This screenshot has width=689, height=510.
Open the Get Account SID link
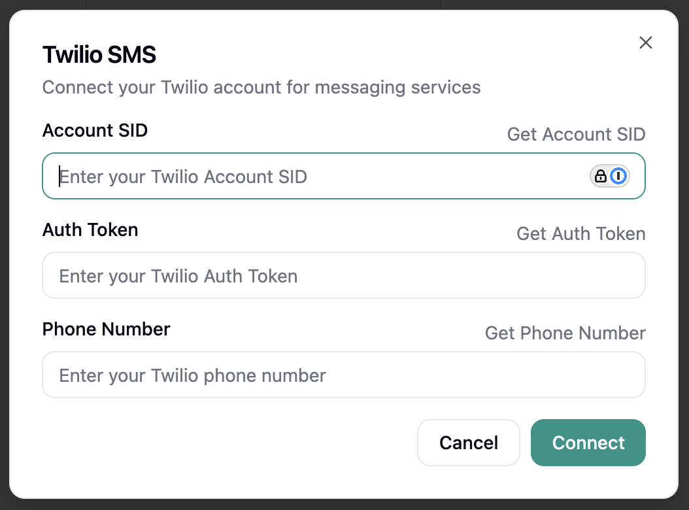[576, 134]
